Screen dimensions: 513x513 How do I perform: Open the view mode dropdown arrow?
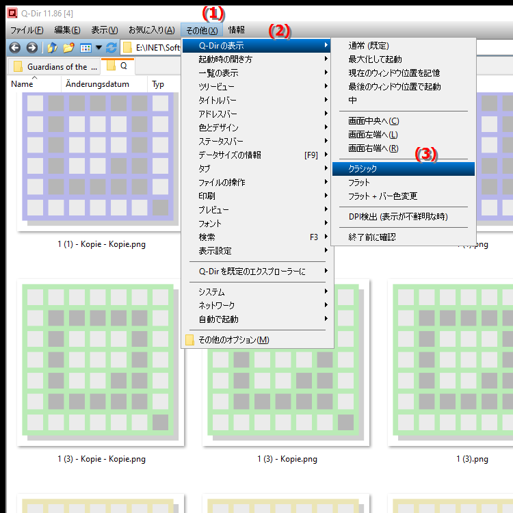click(98, 48)
